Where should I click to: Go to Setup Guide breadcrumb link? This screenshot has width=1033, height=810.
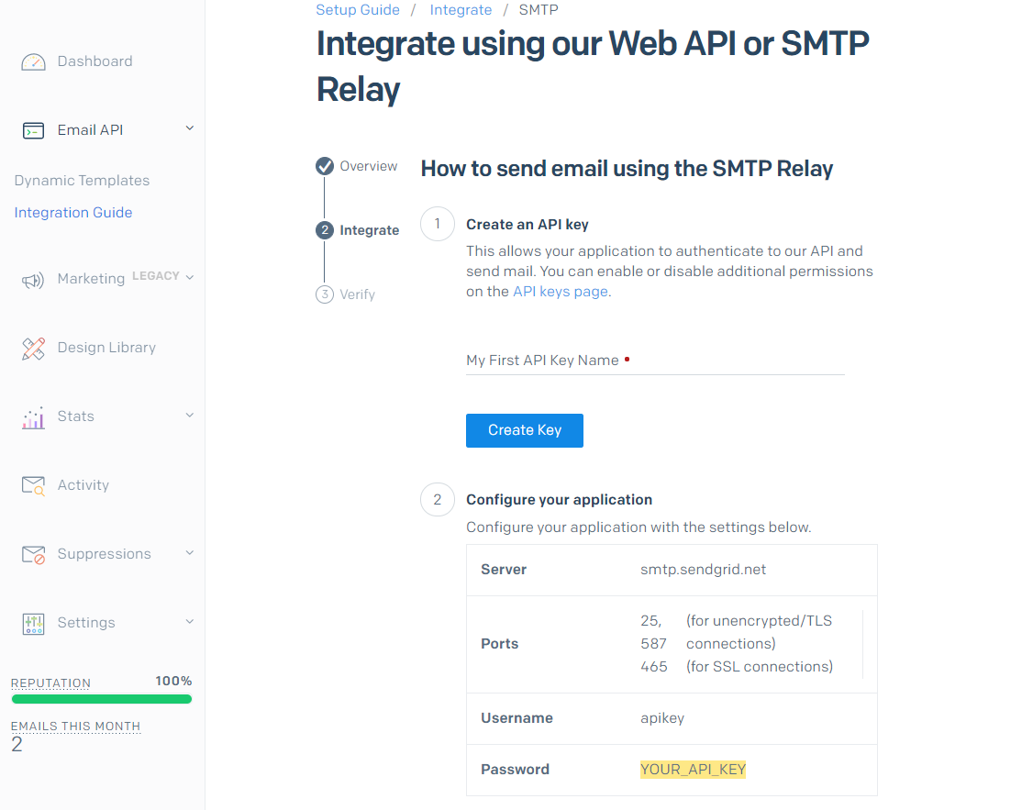(x=358, y=10)
